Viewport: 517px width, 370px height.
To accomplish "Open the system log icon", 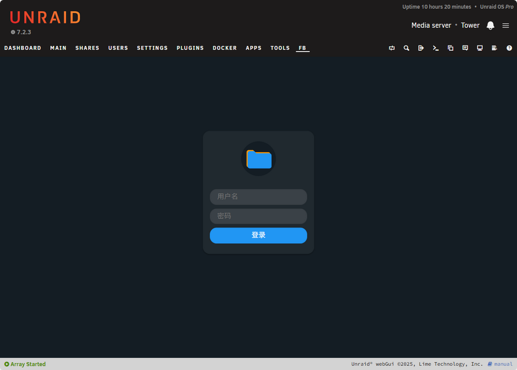I will pos(494,48).
